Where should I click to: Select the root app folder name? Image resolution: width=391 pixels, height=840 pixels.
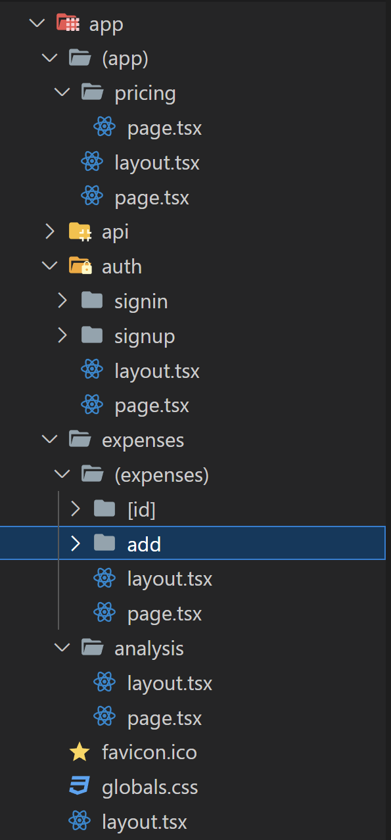[106, 26]
